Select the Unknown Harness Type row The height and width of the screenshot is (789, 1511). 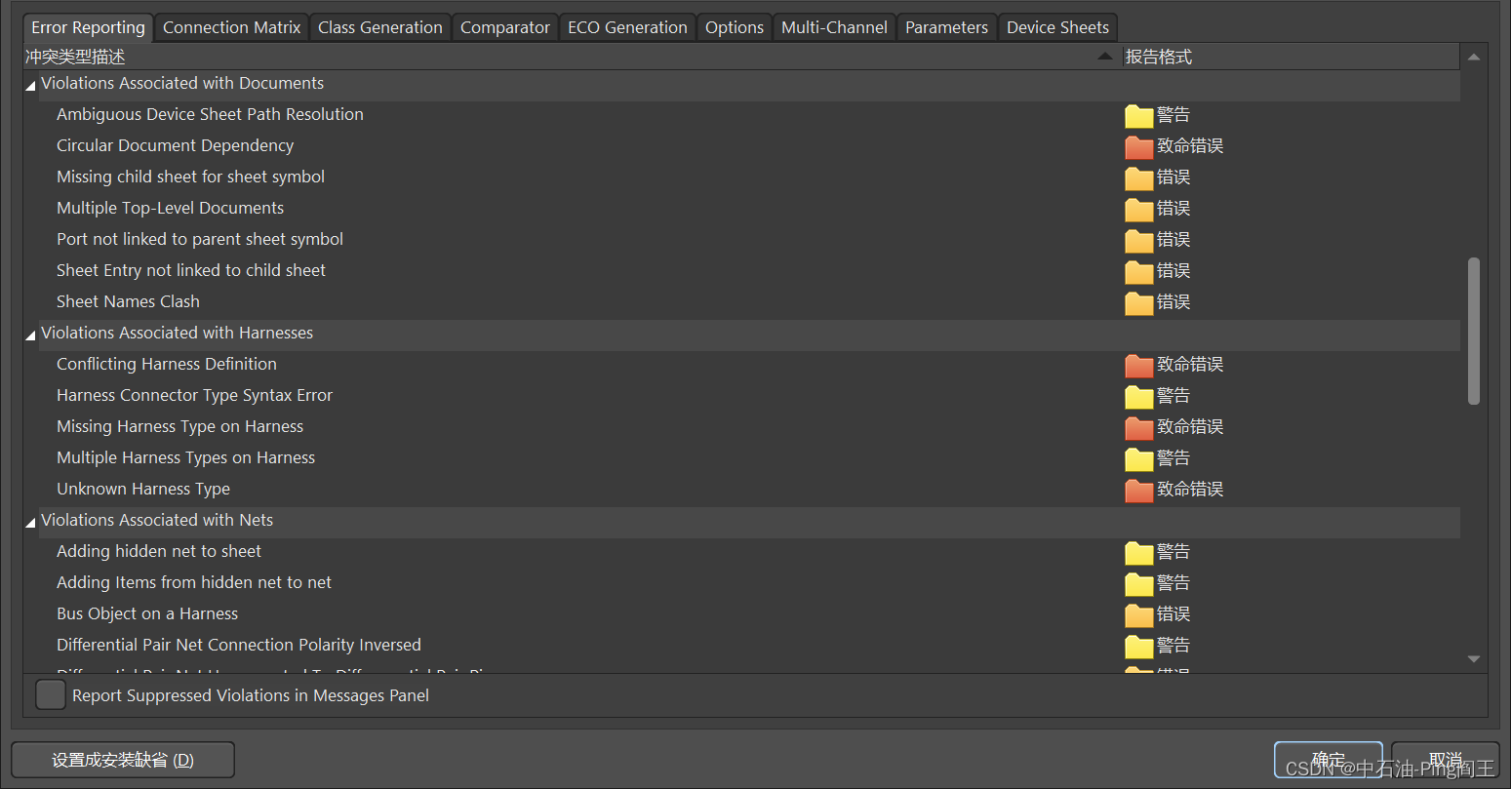(741, 490)
